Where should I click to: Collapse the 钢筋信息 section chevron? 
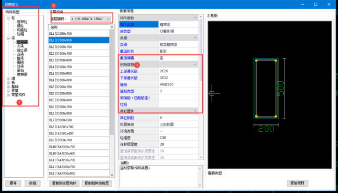coord(195,64)
